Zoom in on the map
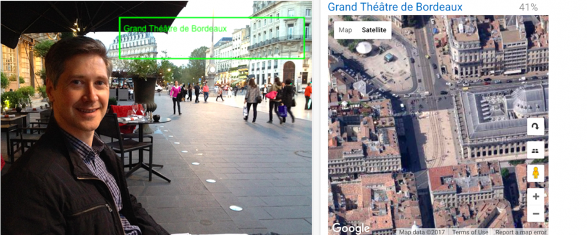 [x=535, y=197]
